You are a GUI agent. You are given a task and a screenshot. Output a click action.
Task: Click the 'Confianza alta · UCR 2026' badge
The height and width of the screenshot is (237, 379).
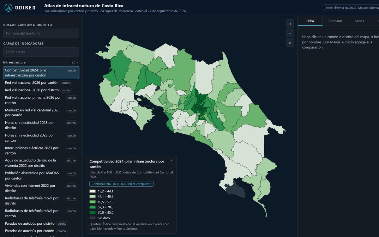coord(121,184)
